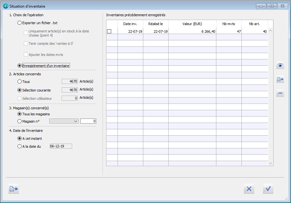291x203 pixels.
Task: Click the minus icon to delete inventory
Action: 280,94
